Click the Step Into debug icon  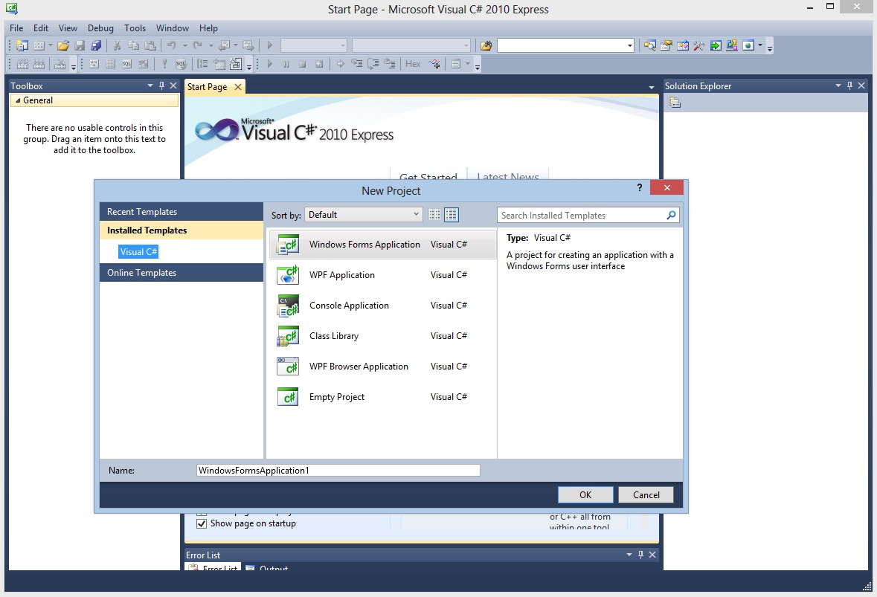click(x=356, y=64)
